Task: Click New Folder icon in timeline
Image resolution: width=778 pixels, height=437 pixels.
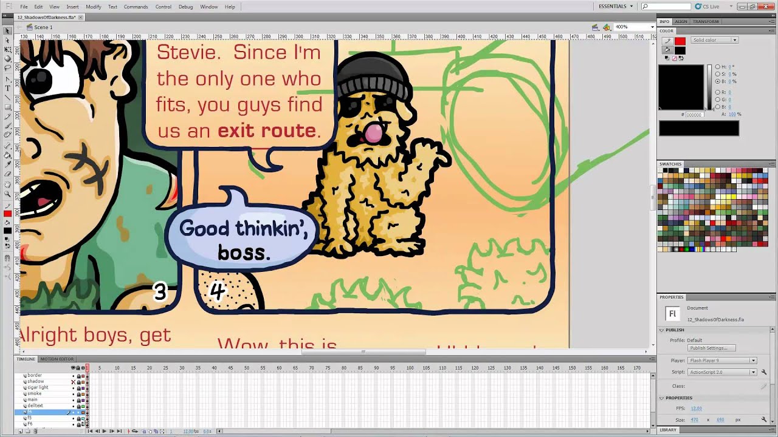Action: pyautogui.click(x=28, y=431)
